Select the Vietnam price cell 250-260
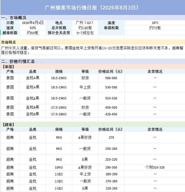Screen dimensions: 185x192 pos(111,149)
